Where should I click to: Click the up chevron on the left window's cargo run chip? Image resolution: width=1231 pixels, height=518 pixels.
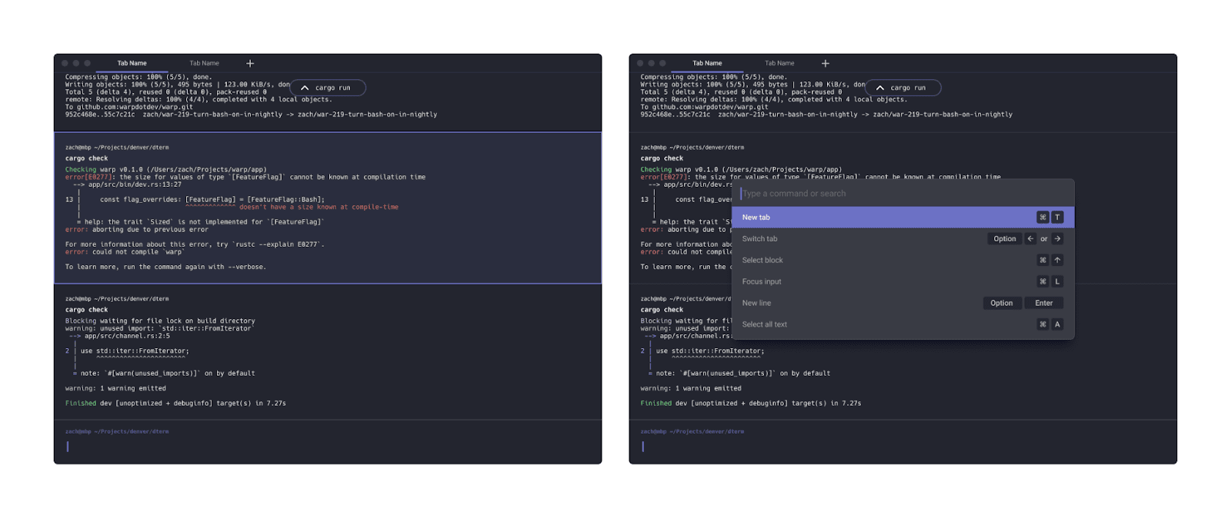pos(305,88)
